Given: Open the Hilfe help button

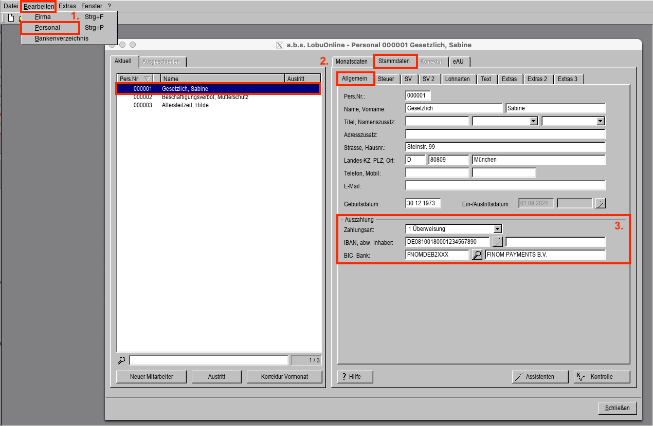Looking at the screenshot, I should pyautogui.click(x=355, y=377).
